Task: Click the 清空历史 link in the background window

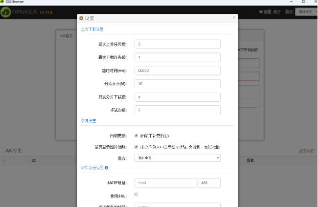Action: coord(306,151)
